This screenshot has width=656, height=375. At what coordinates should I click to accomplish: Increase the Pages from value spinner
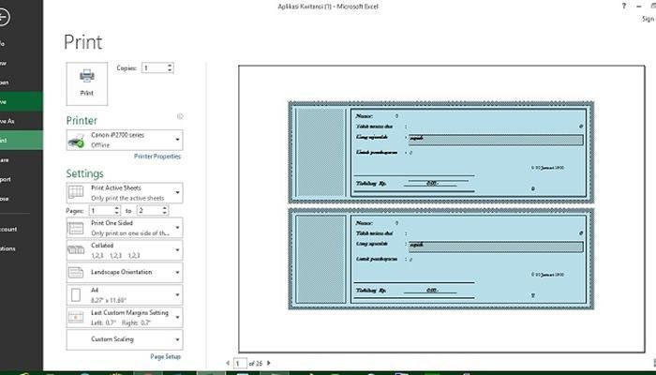[x=117, y=208]
